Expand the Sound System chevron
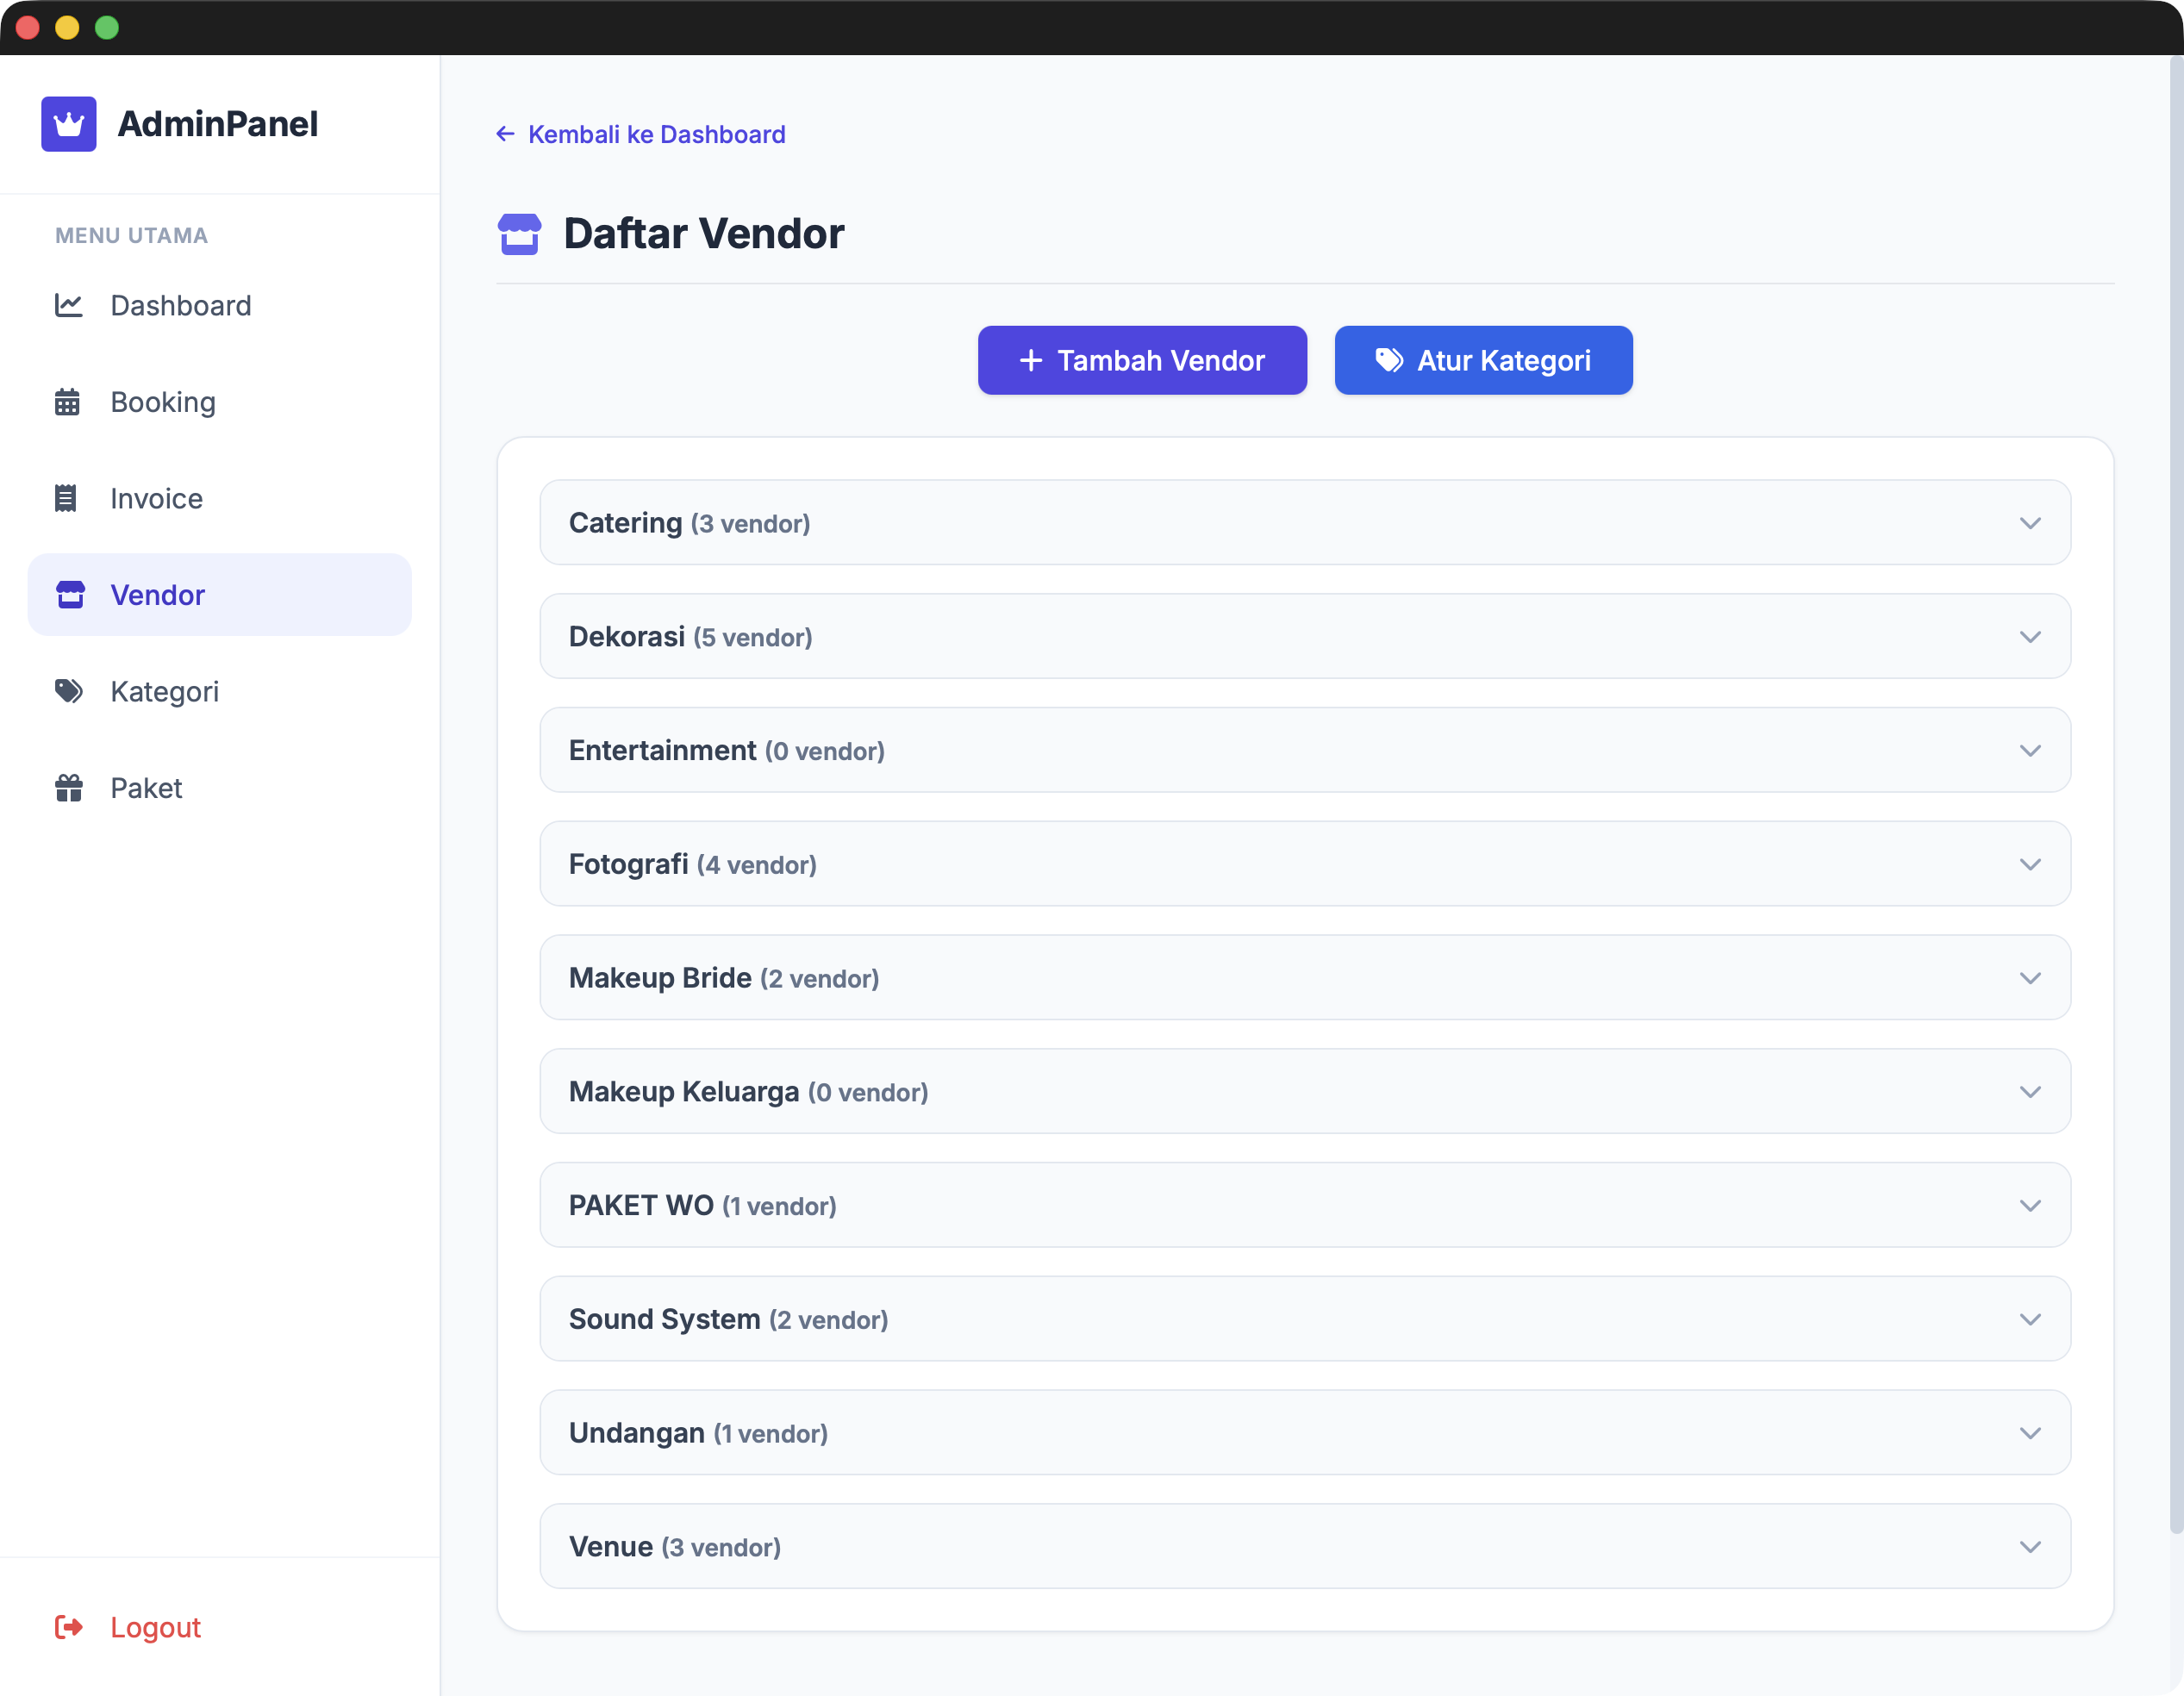Viewport: 2184px width, 1696px height. (2029, 1319)
